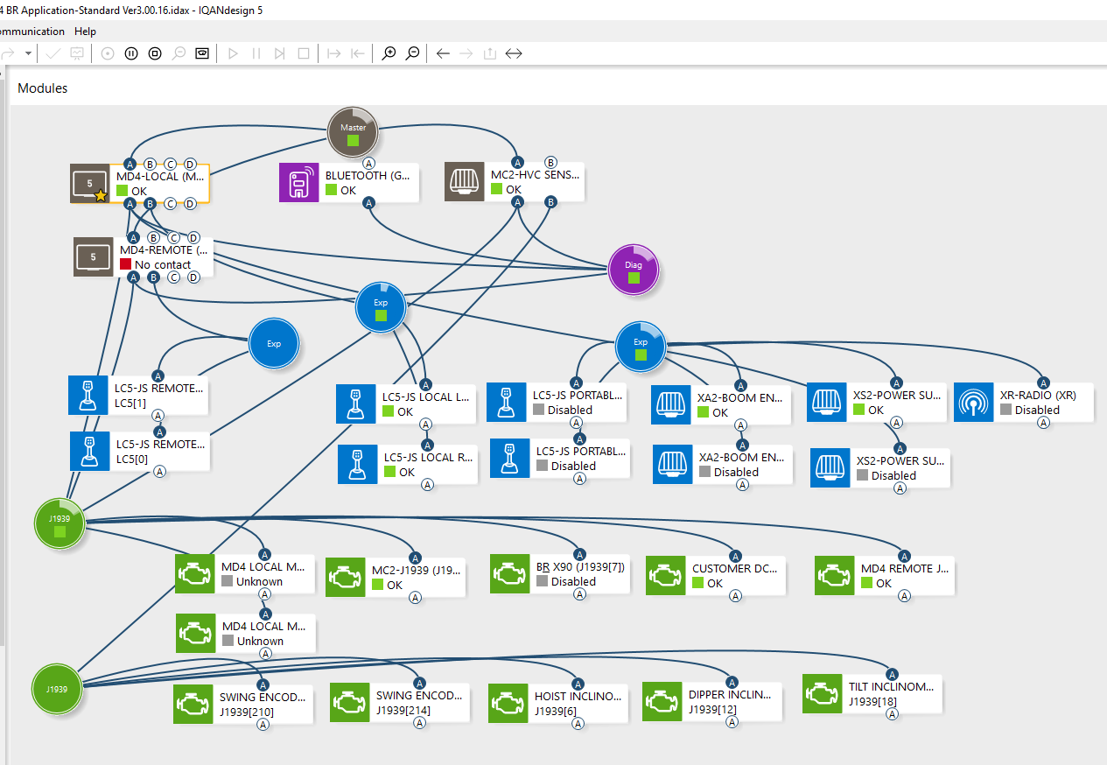Viewport: 1107px width, 765px height.
Task: Click the XR-RADIO antenna icon
Action: click(974, 402)
